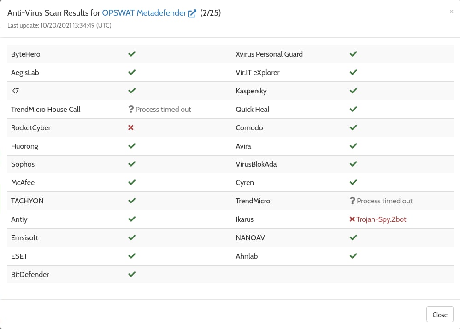Viewport: 460px width, 329px height.
Task: Select the McAfee engine name
Action: coord(23,183)
